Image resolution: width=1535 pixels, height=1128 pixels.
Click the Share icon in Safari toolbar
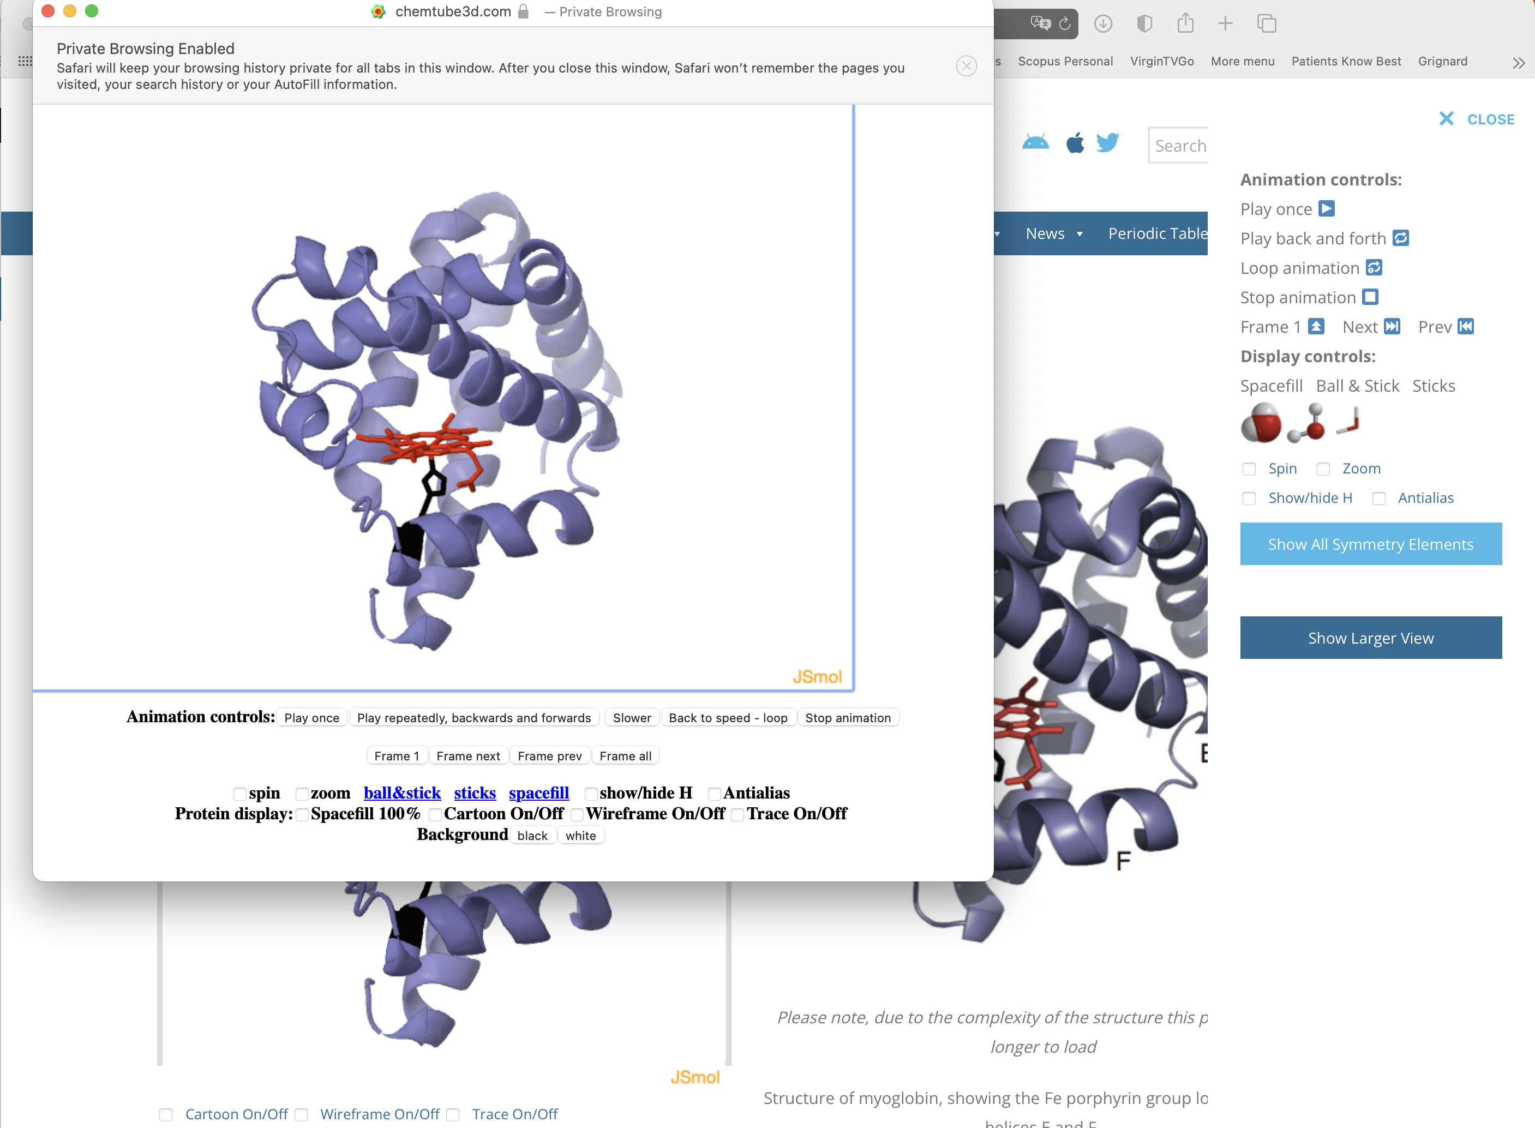[x=1185, y=23]
